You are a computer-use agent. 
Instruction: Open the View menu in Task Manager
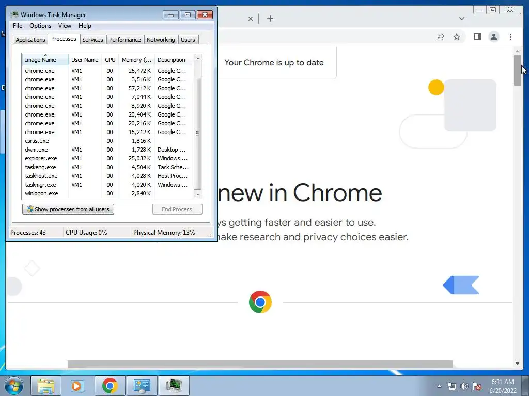(x=65, y=26)
